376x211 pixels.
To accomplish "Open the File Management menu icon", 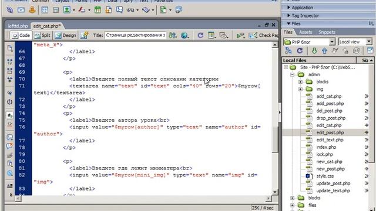I will [x=173, y=35].
